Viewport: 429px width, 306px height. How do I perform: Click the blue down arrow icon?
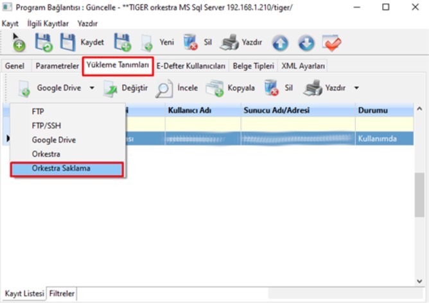click(x=306, y=43)
